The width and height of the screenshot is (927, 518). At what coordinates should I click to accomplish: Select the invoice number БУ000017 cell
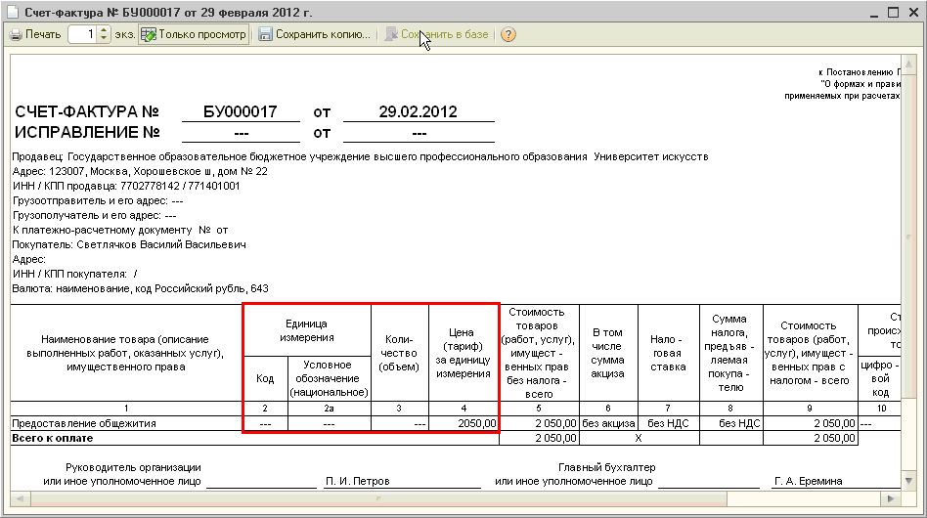241,112
